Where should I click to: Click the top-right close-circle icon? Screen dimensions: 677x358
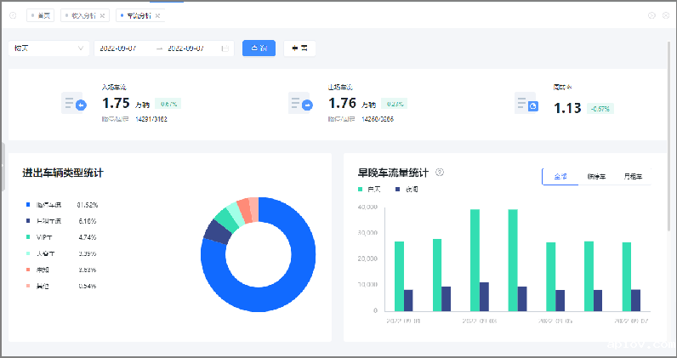(x=665, y=15)
